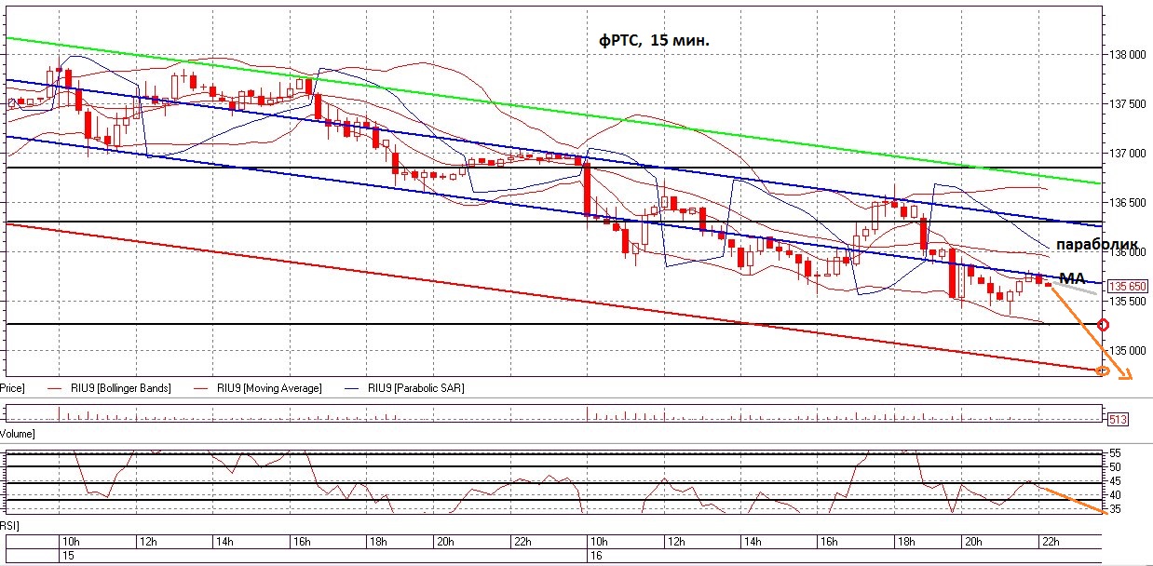Click the 45 level on RSI axis

click(x=1115, y=481)
